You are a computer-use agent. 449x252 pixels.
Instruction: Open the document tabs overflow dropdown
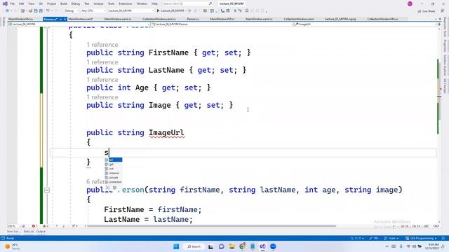436,19
